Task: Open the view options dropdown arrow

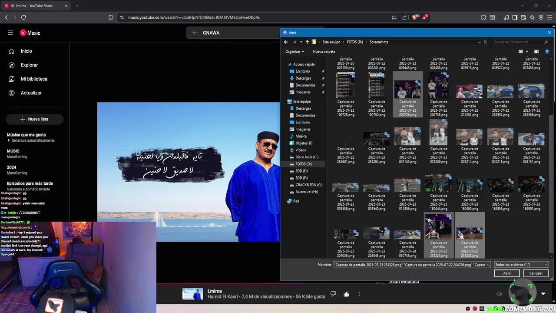Action: coord(527,52)
